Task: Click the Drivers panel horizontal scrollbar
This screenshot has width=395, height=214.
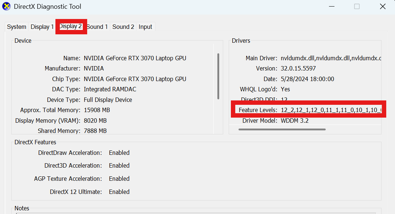Action: pyautogui.click(x=282, y=130)
